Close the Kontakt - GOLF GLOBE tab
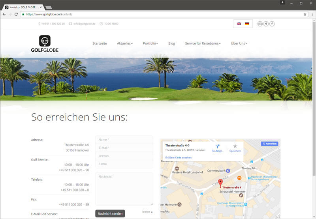The image size is (316, 219). [41, 7]
